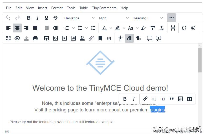205x136 pixels.
Task: Open the File menu
Action: pos(9,8)
